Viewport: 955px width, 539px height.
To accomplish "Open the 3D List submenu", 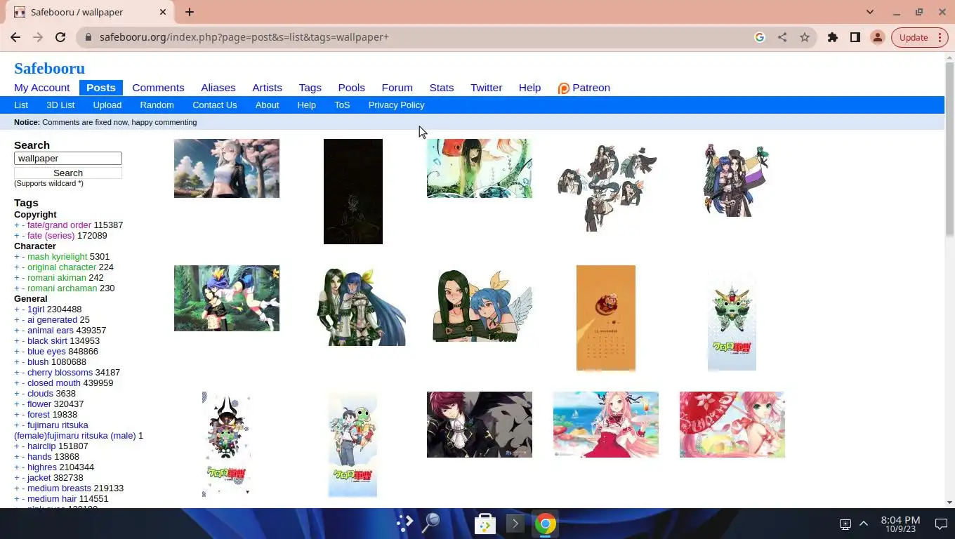I will click(x=60, y=105).
